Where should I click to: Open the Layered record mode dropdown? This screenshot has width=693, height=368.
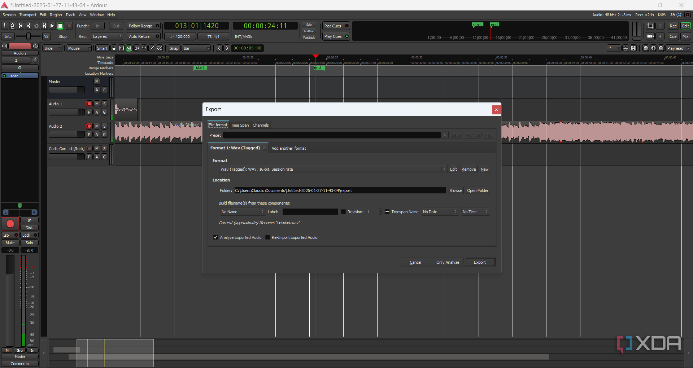coord(107,36)
